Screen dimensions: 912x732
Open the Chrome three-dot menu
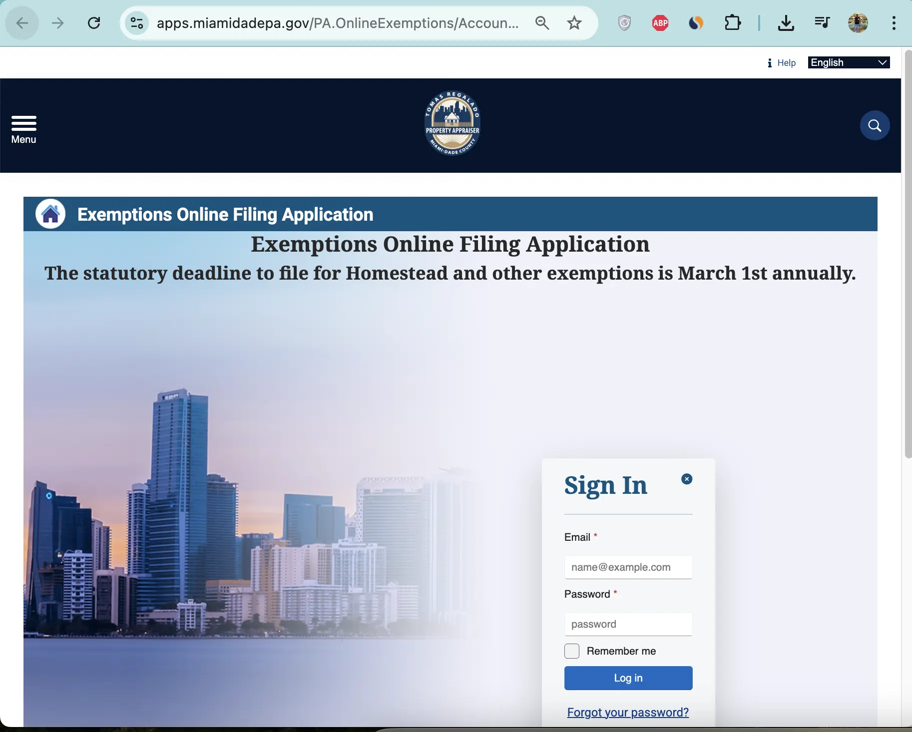pos(894,23)
